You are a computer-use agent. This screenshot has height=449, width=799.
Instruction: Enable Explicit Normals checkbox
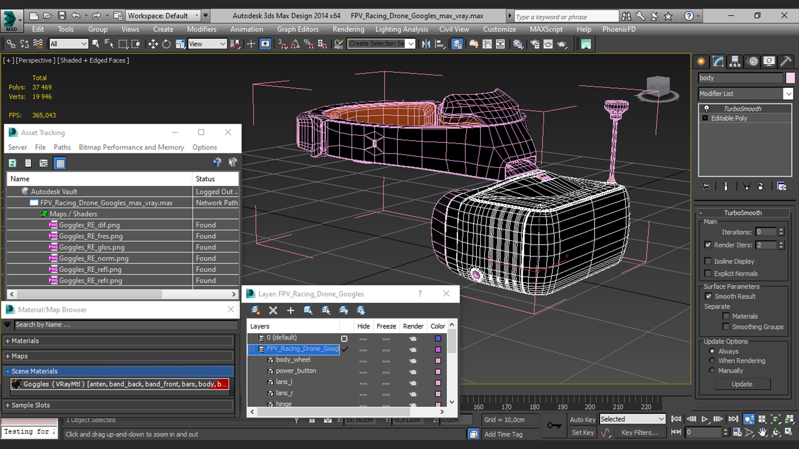(x=708, y=273)
